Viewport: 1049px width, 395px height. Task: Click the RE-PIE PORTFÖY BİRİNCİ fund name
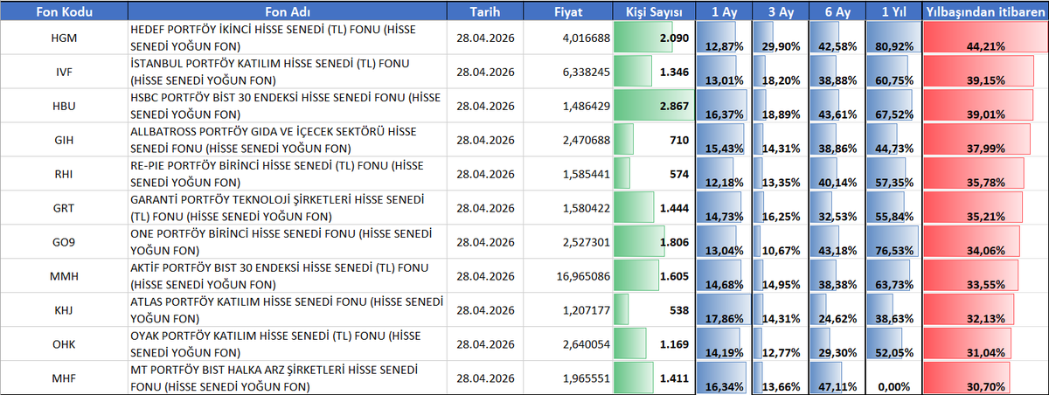click(x=287, y=174)
